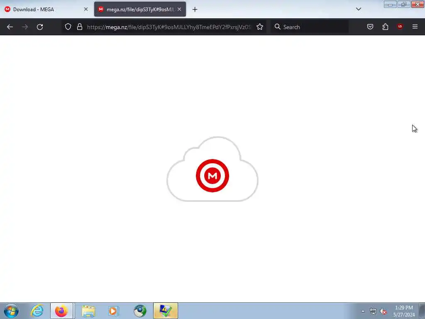Open the network status tray icon
This screenshot has width=425, height=319.
click(x=373, y=312)
